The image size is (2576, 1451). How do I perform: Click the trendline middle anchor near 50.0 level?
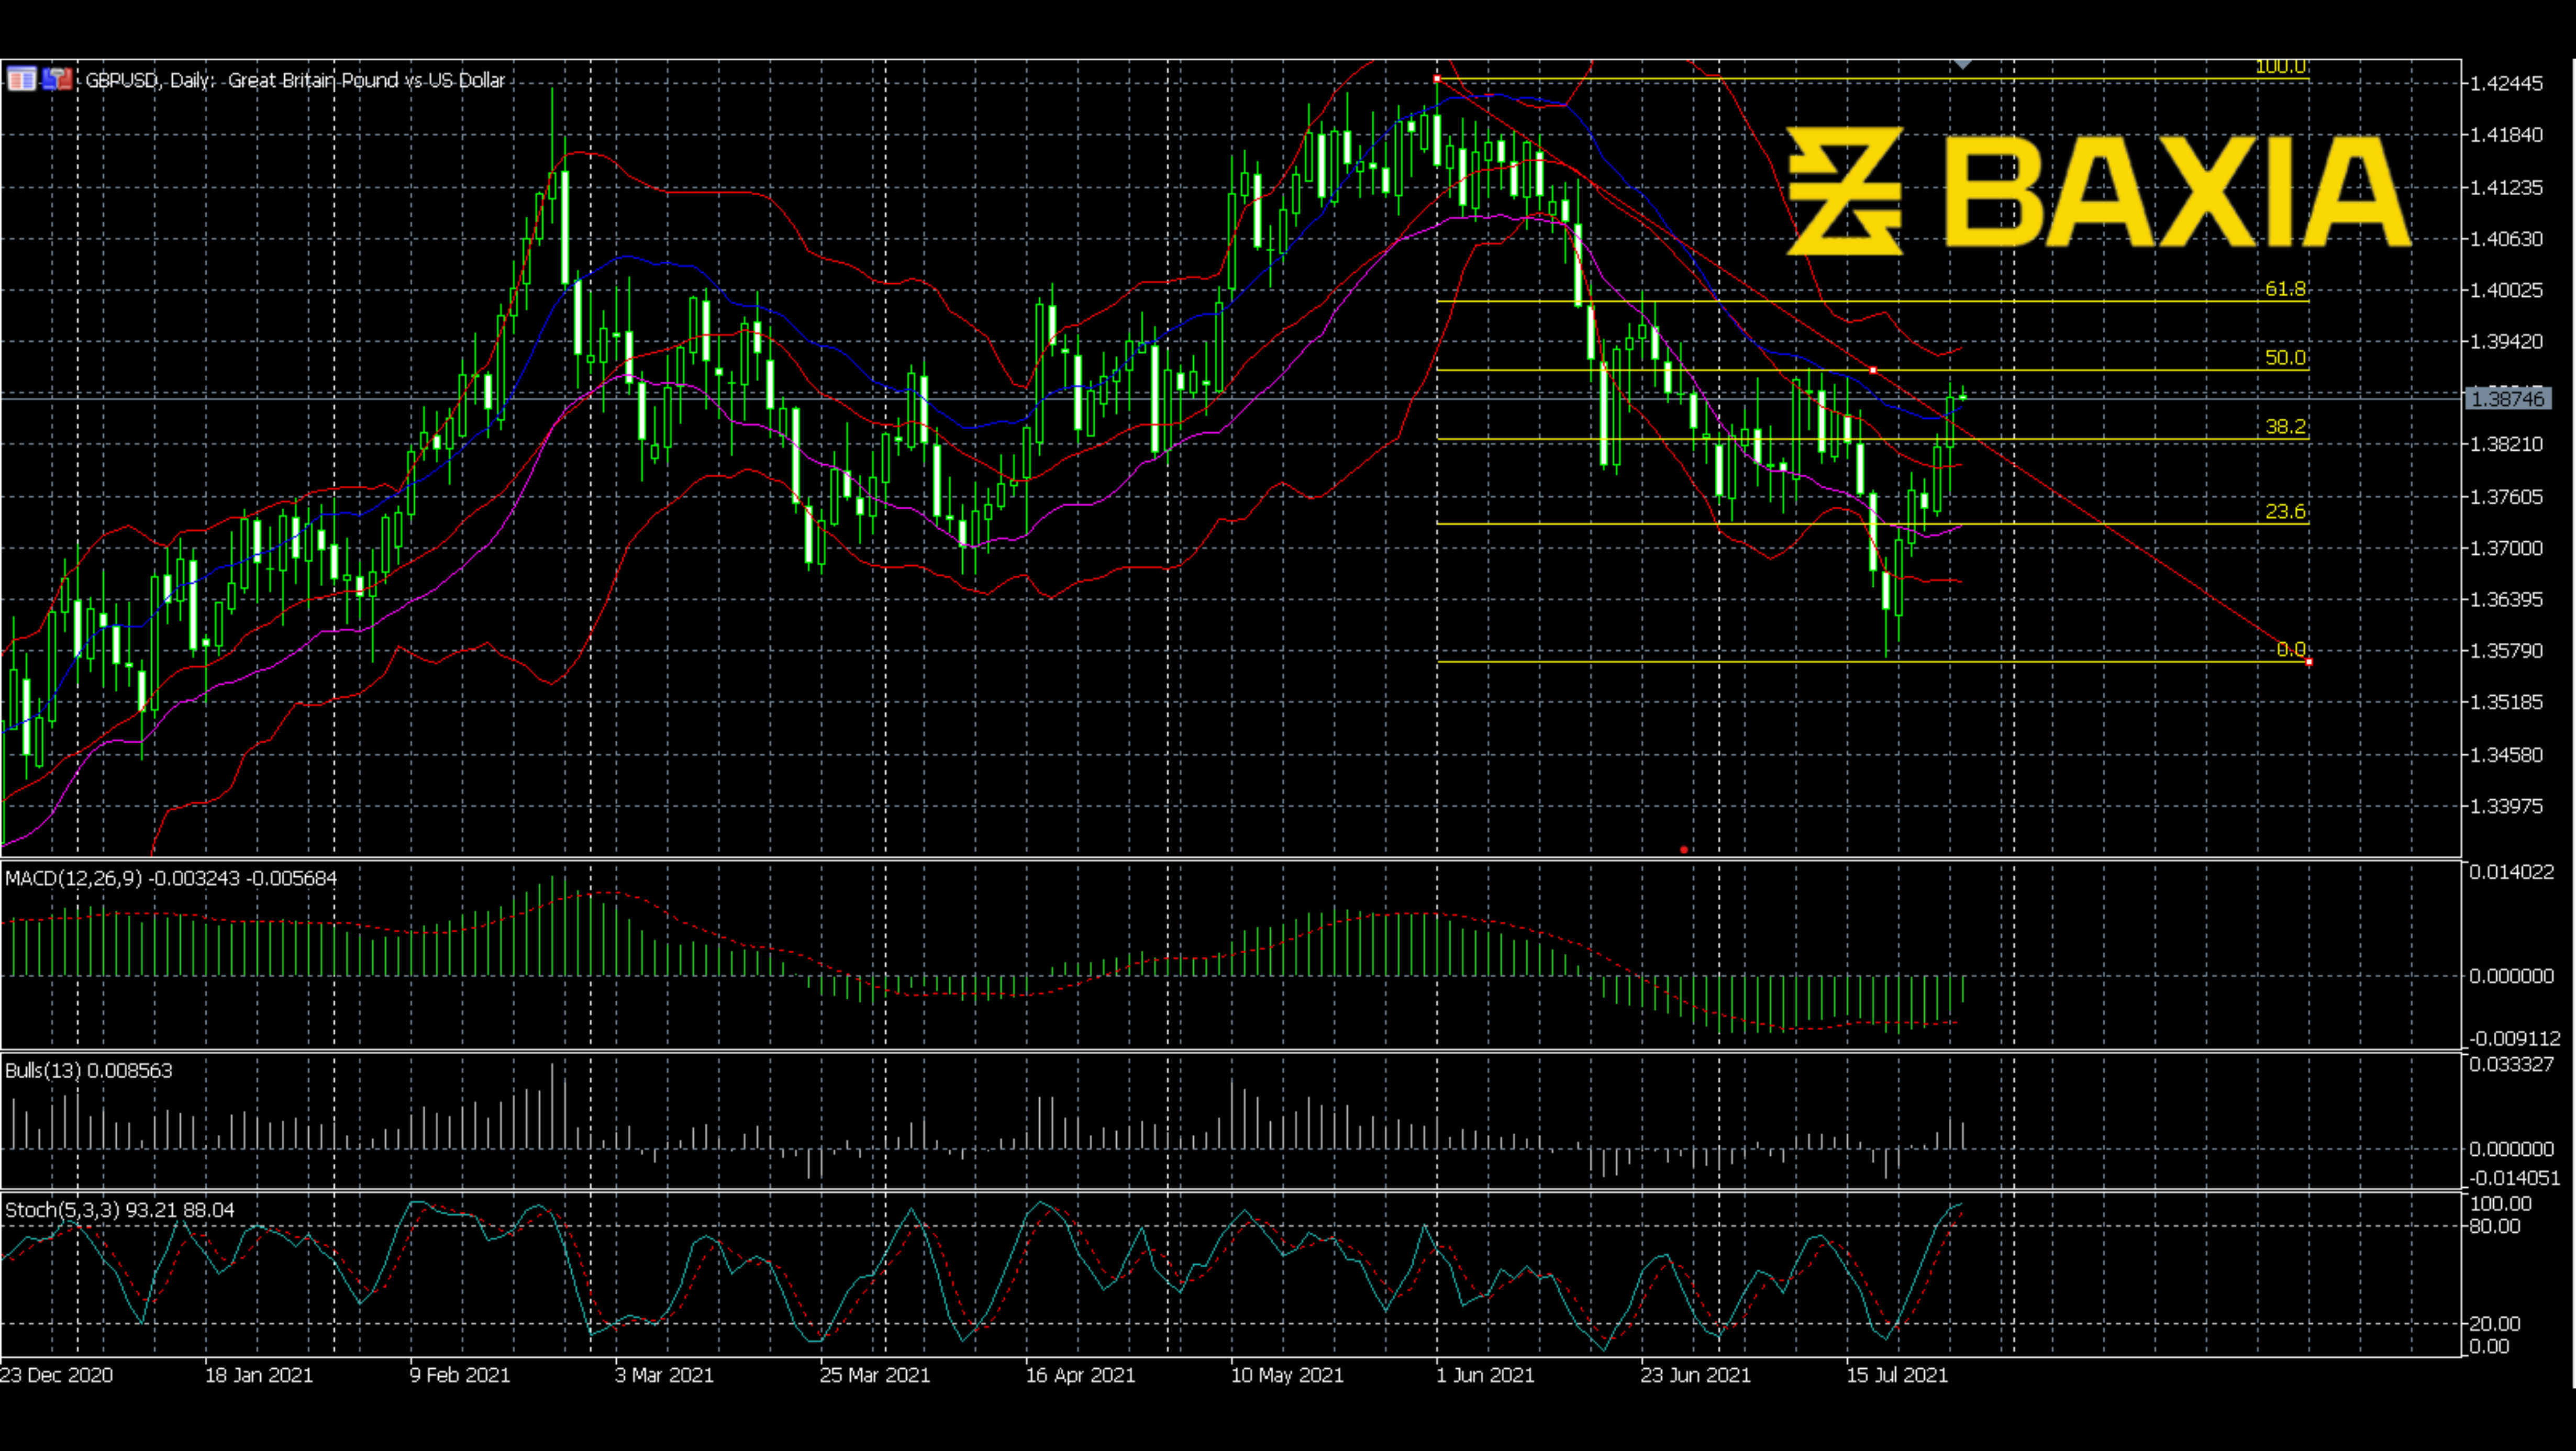pos(1873,370)
